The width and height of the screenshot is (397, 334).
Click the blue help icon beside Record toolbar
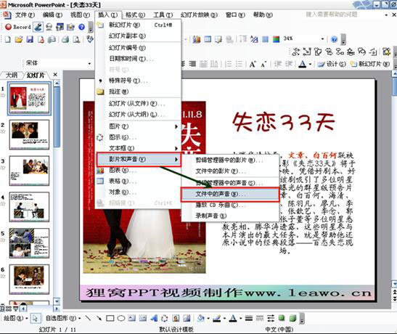(81, 27)
